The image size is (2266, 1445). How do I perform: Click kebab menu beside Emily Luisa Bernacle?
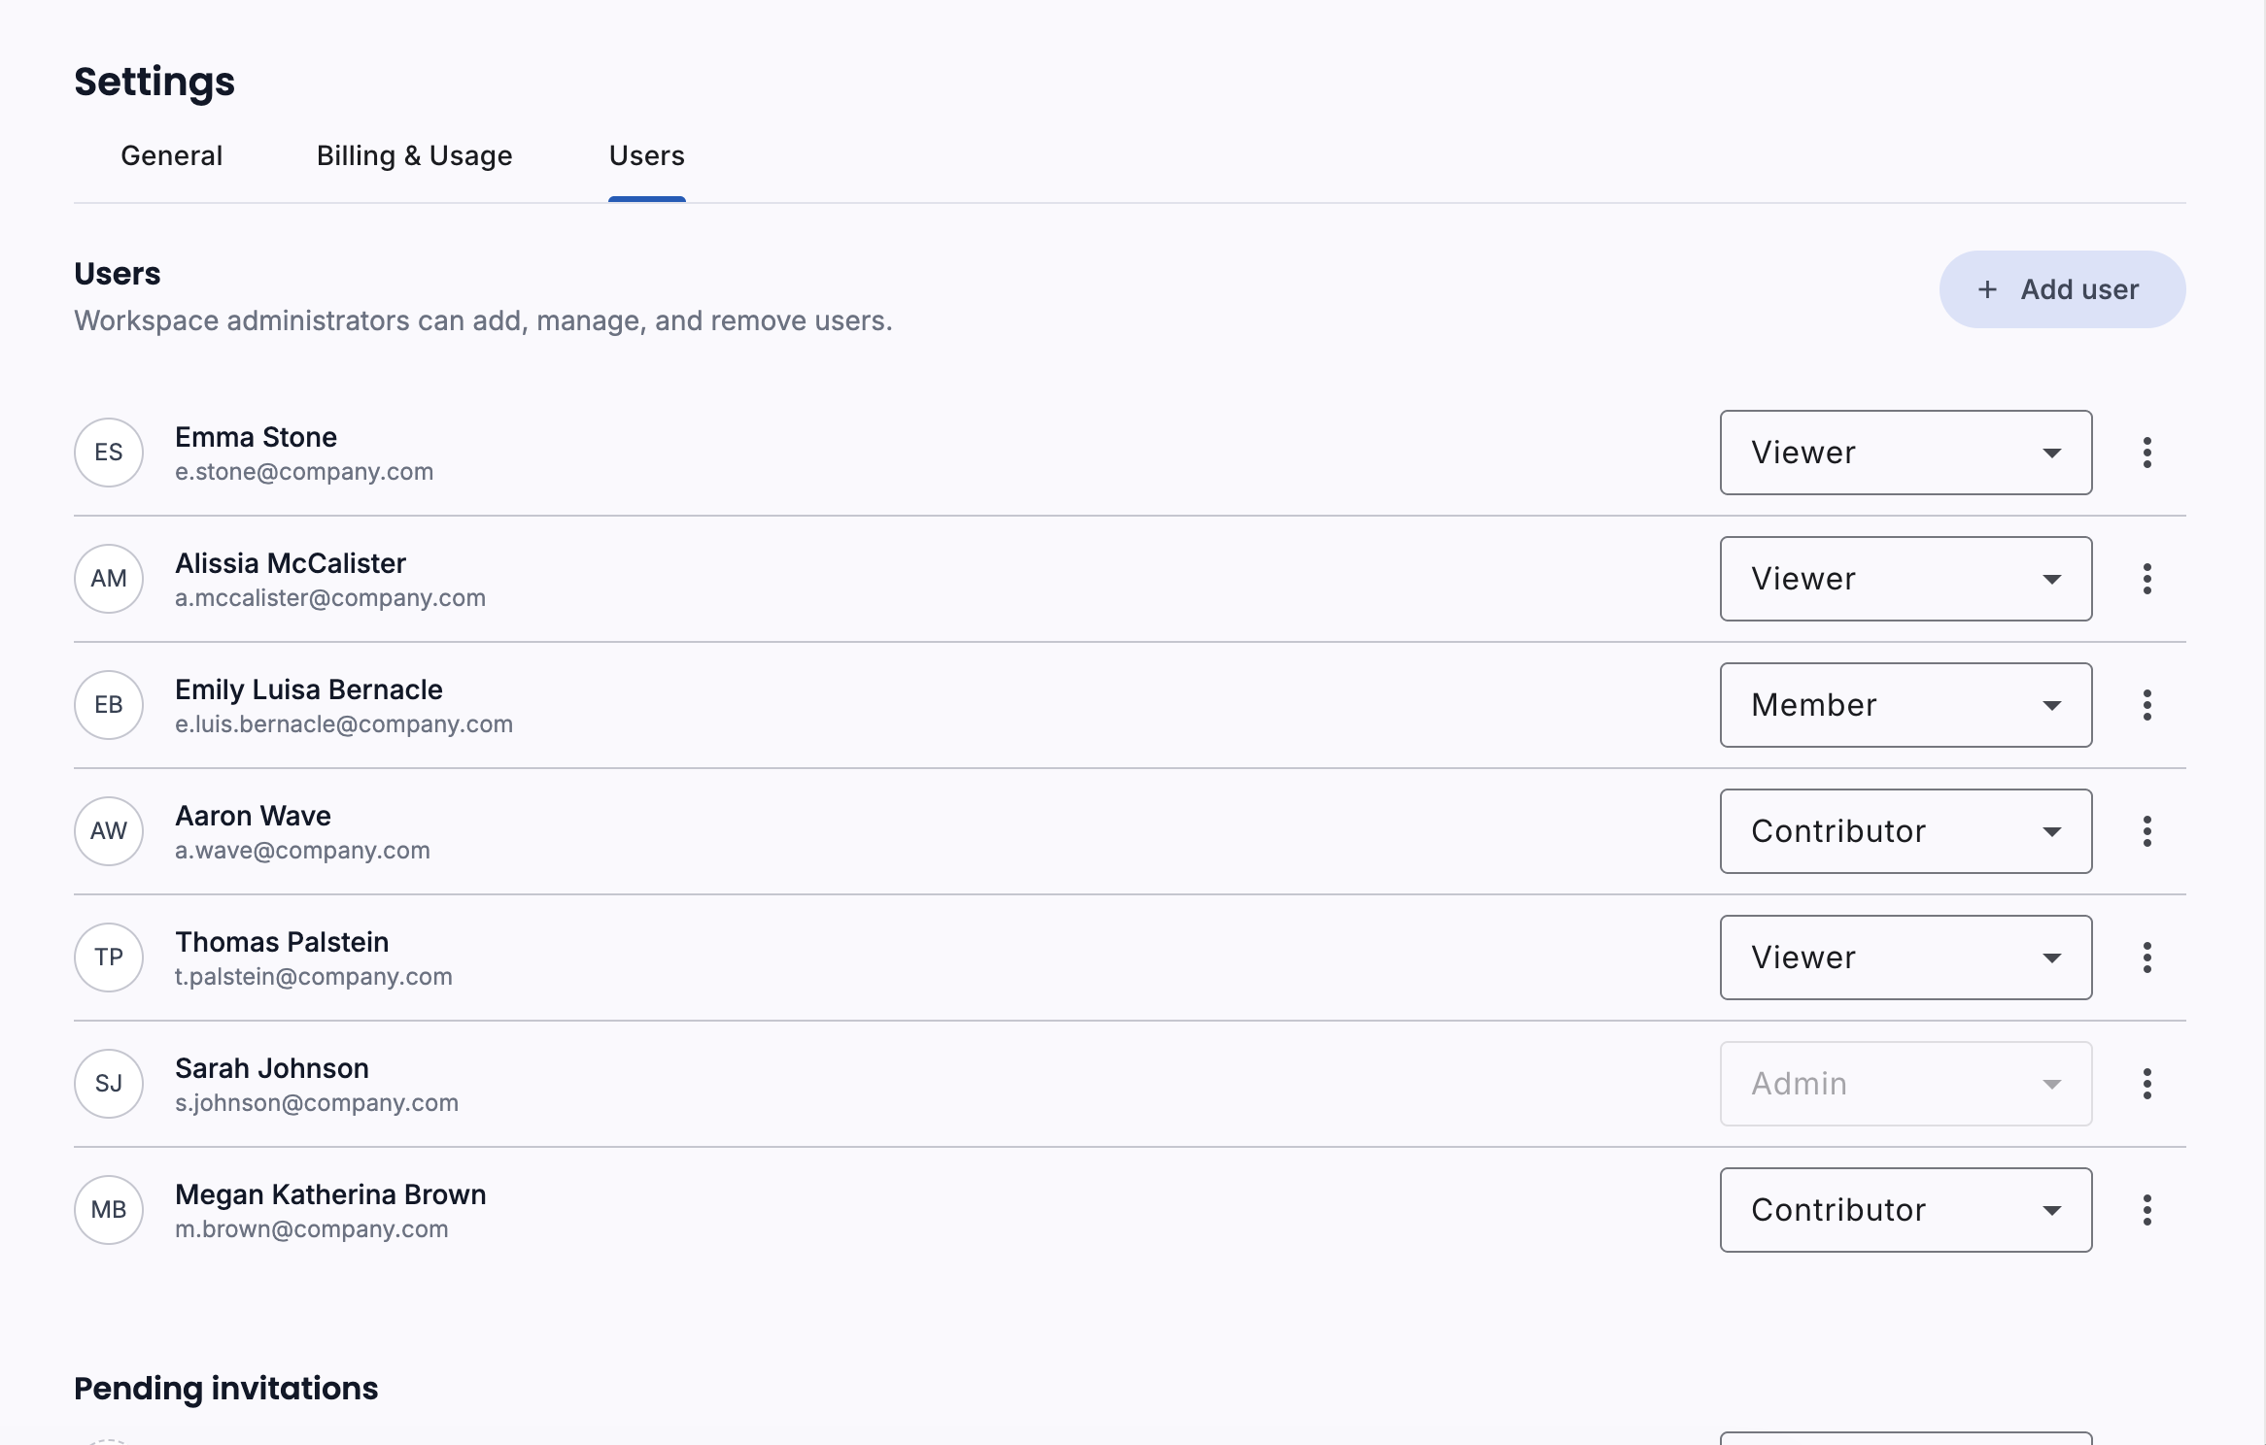pyautogui.click(x=2146, y=705)
